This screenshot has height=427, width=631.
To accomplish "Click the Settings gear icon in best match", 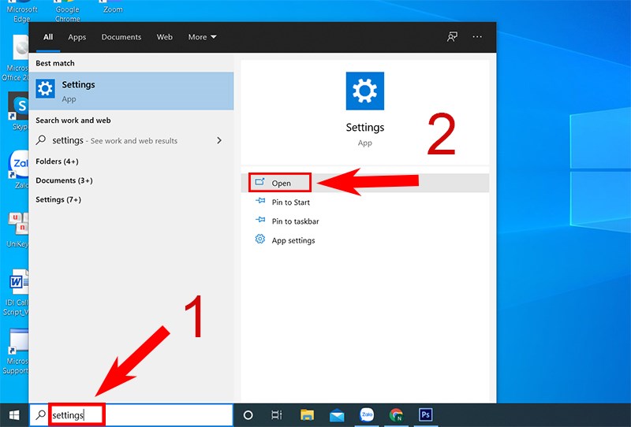I will 45,88.
